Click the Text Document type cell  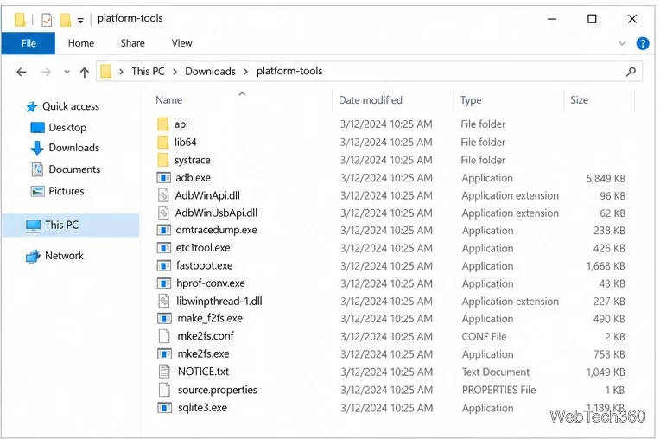[x=496, y=372]
